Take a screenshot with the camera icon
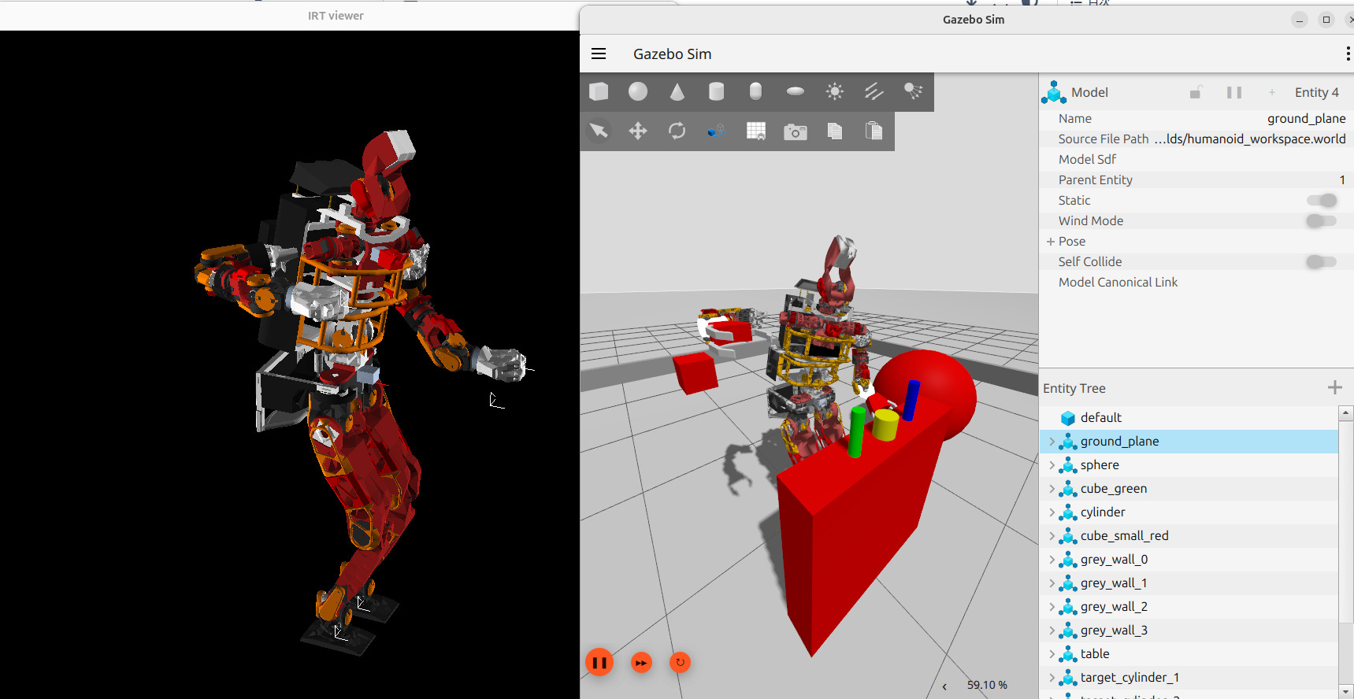 pyautogui.click(x=795, y=131)
